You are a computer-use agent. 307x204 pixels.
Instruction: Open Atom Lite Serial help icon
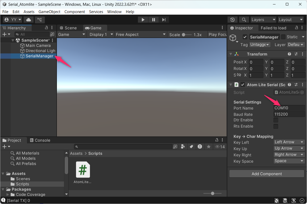pos(289,85)
